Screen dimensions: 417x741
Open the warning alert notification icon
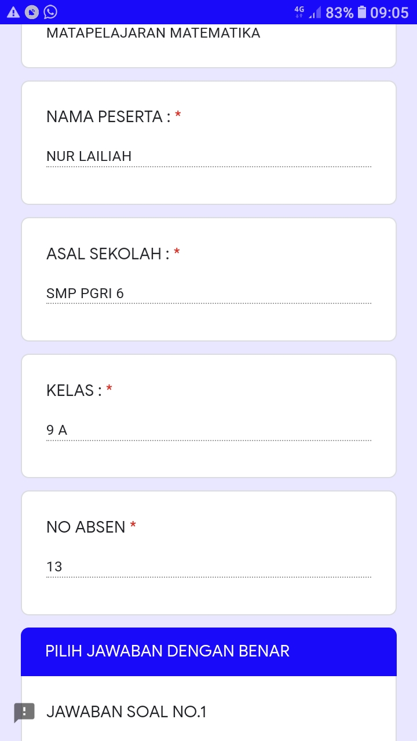tap(13, 12)
